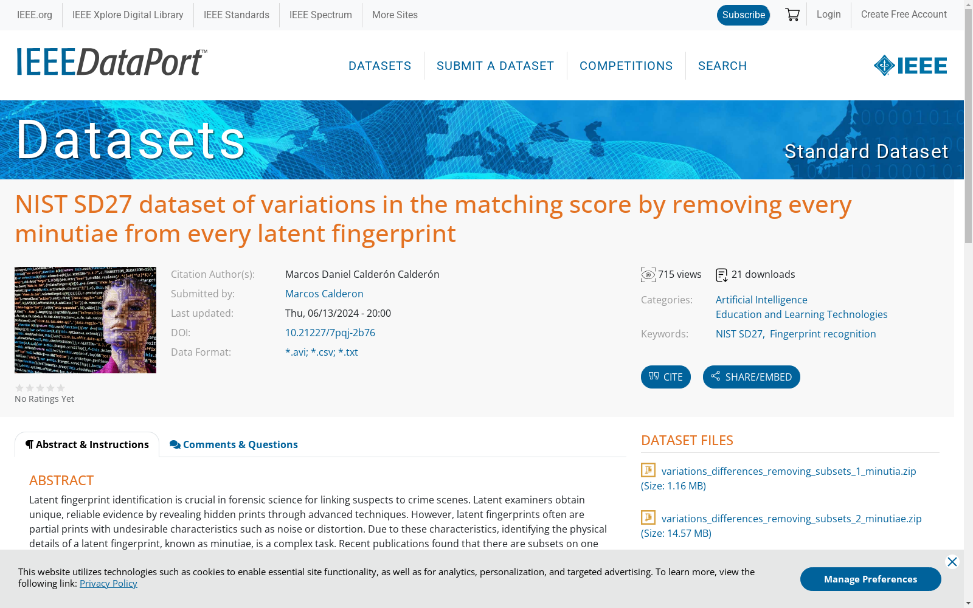Click the No Ratings Yet text
The height and width of the screenshot is (608, 973).
click(x=44, y=399)
